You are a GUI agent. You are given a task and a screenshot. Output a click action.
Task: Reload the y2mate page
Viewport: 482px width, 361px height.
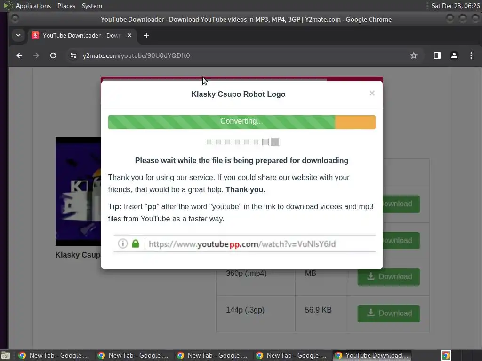53,55
